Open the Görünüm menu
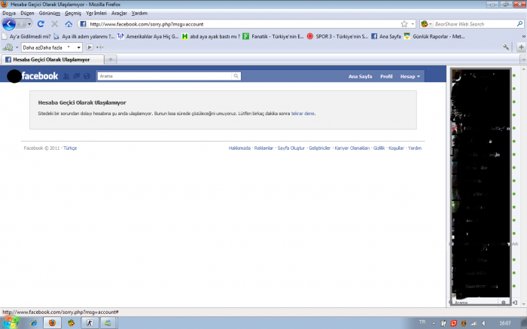 pos(50,13)
